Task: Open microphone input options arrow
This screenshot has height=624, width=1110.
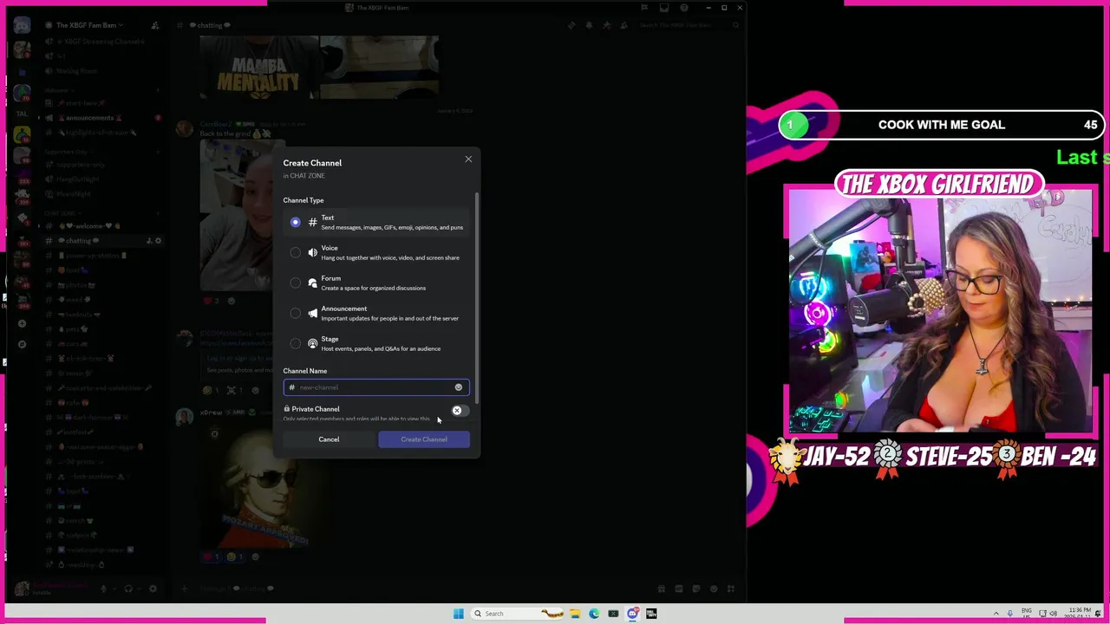Action: coord(114,589)
